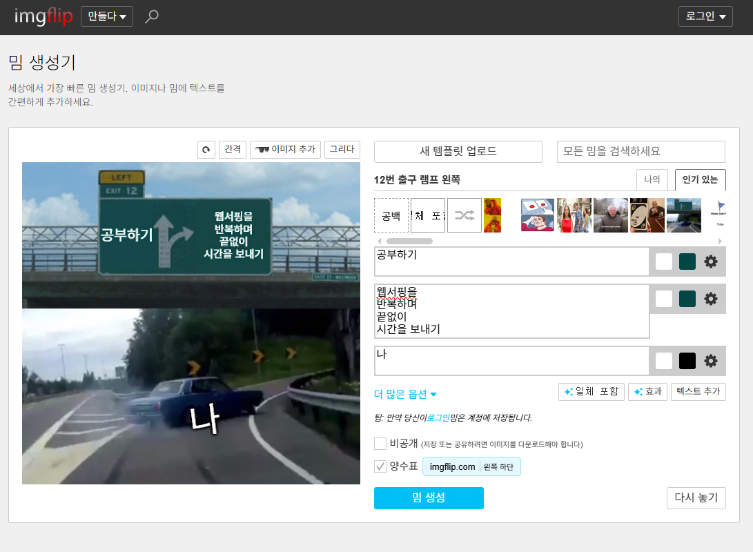Pick the Two Buttons meme template
This screenshot has height=552, width=753.
pyautogui.click(x=537, y=215)
